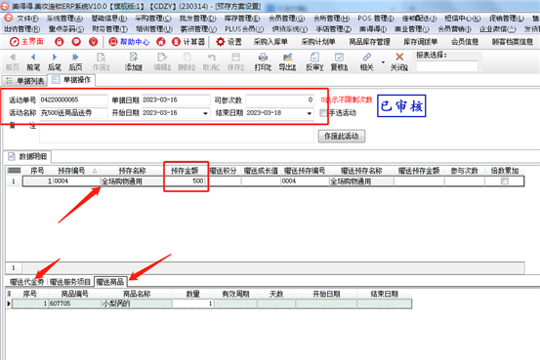Image resolution: width=540 pixels, height=360 pixels.
Task: Switch to the 单据列表 tab
Action: point(24,81)
